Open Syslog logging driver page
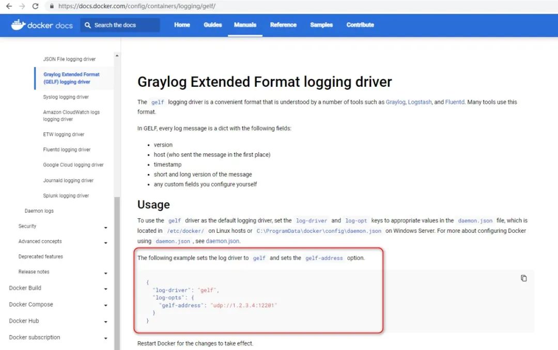 click(x=66, y=97)
